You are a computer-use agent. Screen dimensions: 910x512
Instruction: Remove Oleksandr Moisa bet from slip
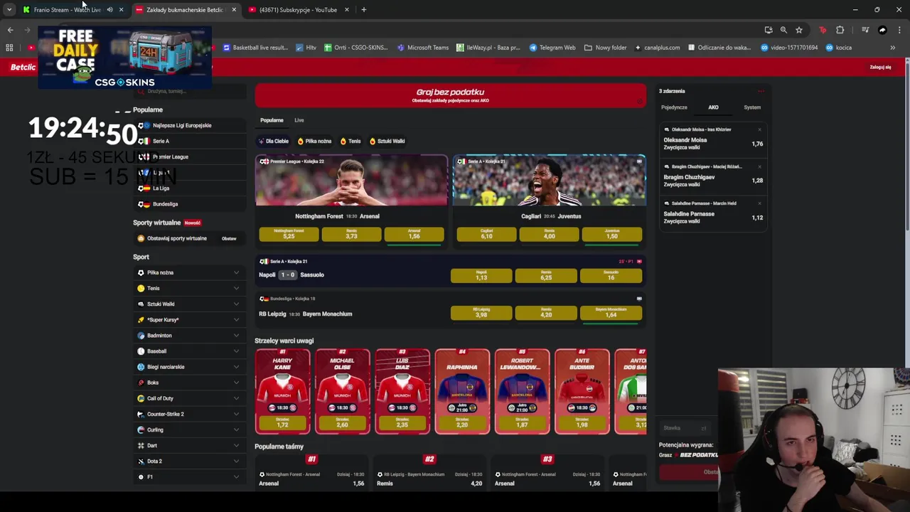(759, 129)
